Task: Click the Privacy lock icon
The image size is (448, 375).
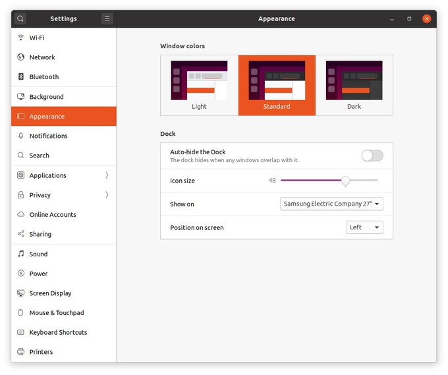Action: 20,194
